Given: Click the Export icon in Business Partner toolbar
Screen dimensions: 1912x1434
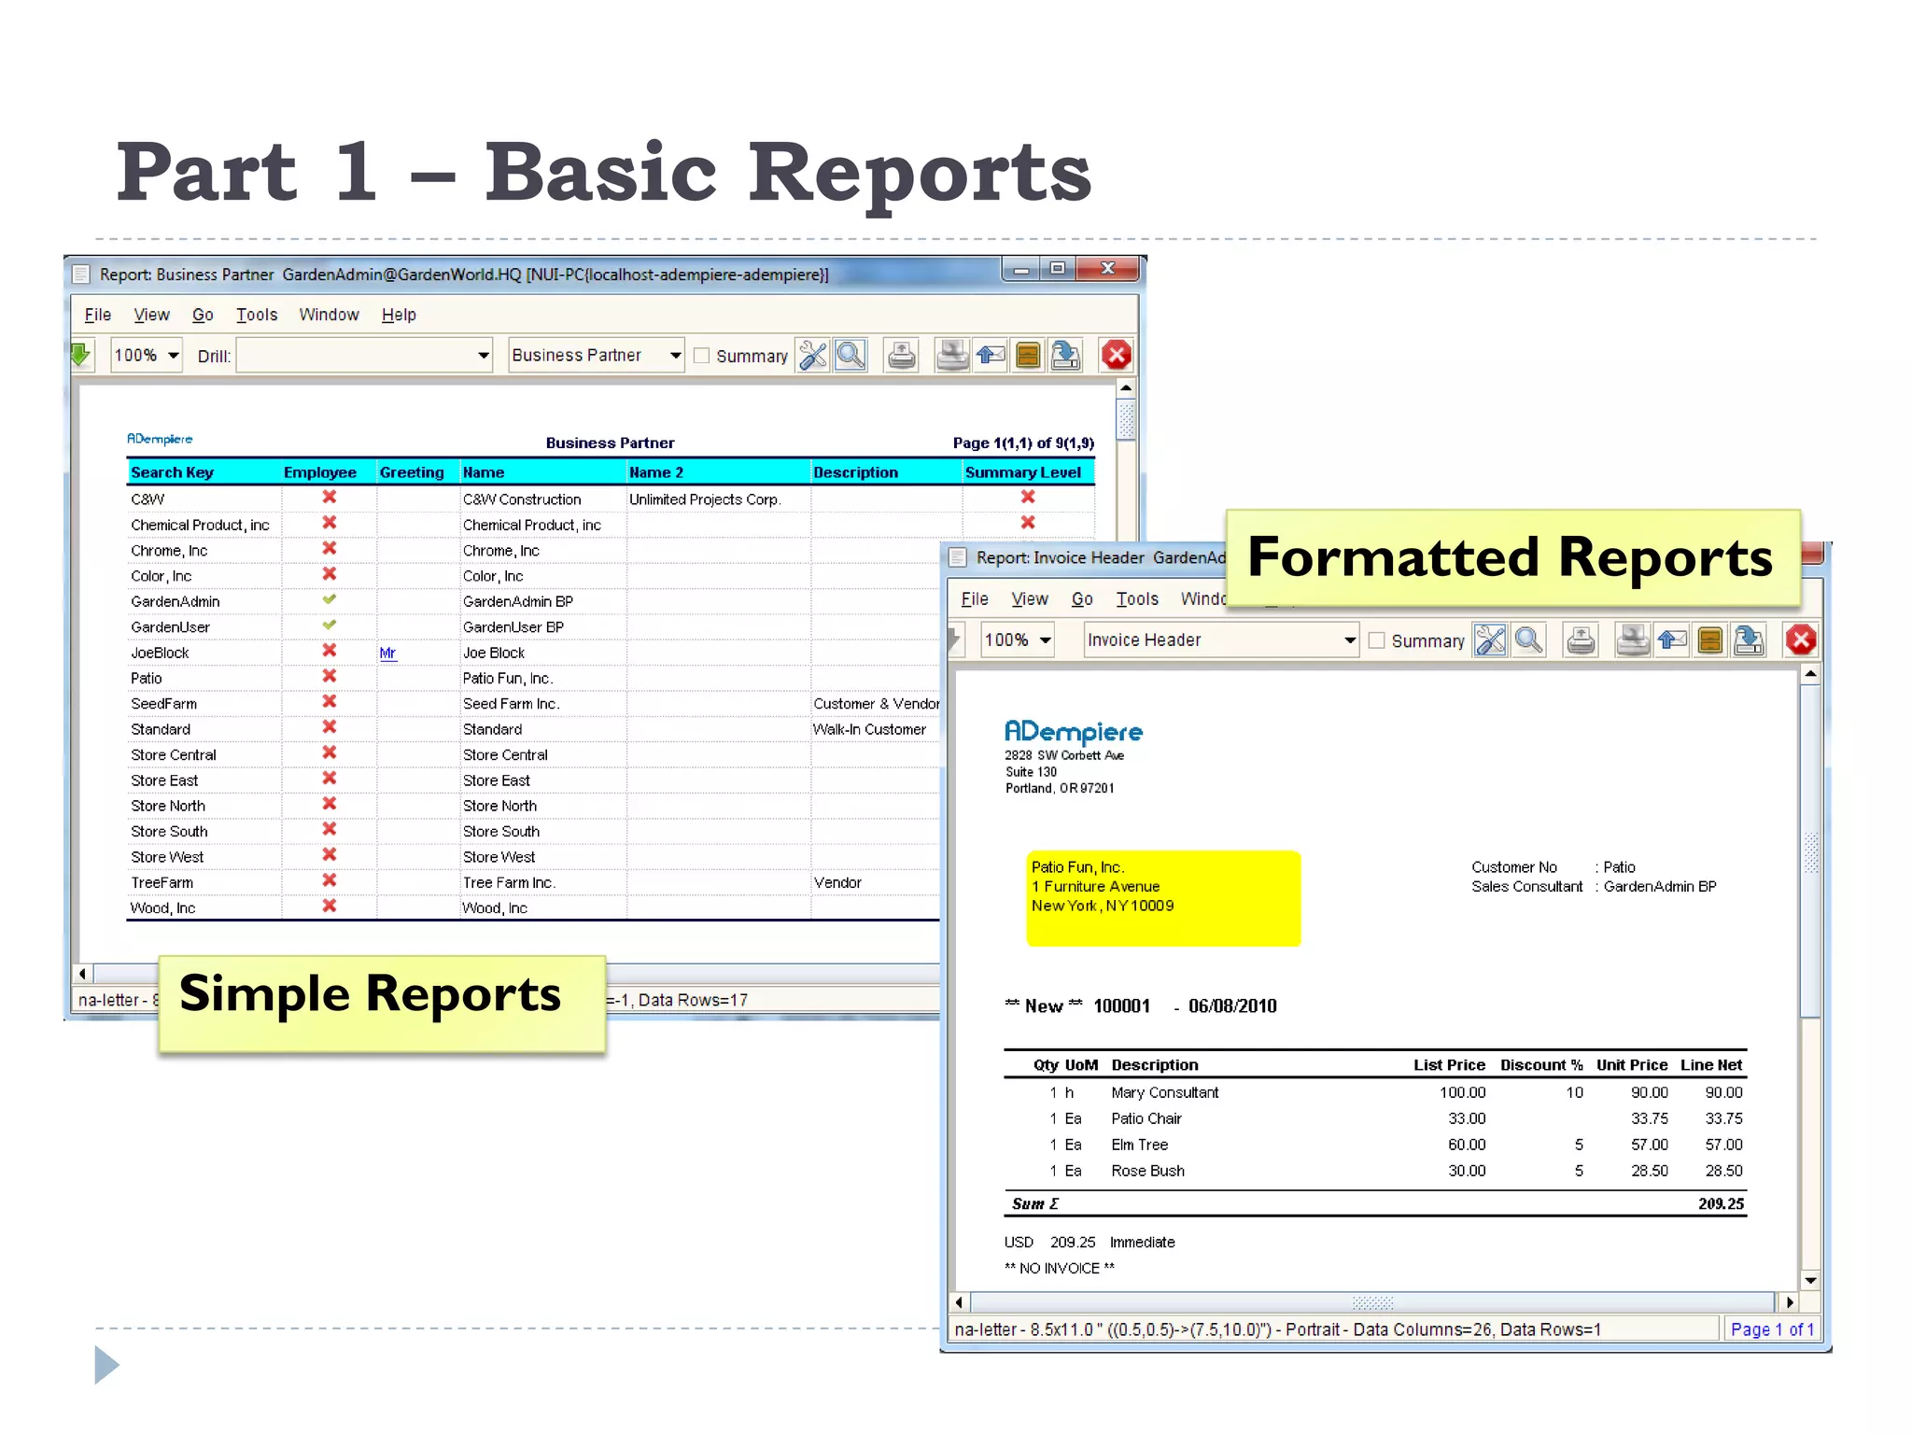Looking at the screenshot, I should 1065,355.
